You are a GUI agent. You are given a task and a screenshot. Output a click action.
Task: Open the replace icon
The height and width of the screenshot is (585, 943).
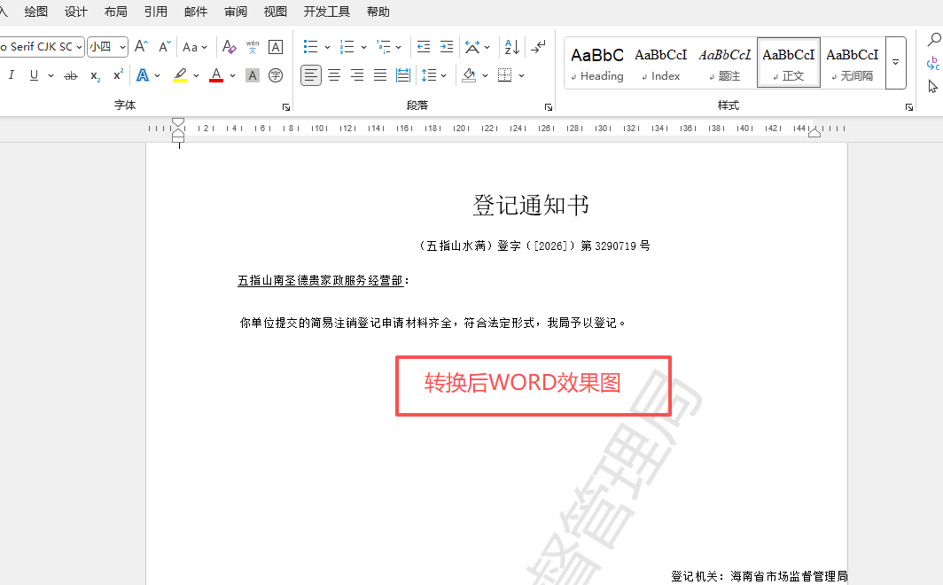coord(933,63)
